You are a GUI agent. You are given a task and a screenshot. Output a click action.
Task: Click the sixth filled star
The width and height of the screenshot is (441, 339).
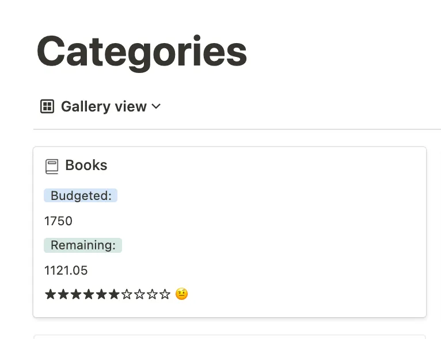pyautogui.click(x=114, y=294)
